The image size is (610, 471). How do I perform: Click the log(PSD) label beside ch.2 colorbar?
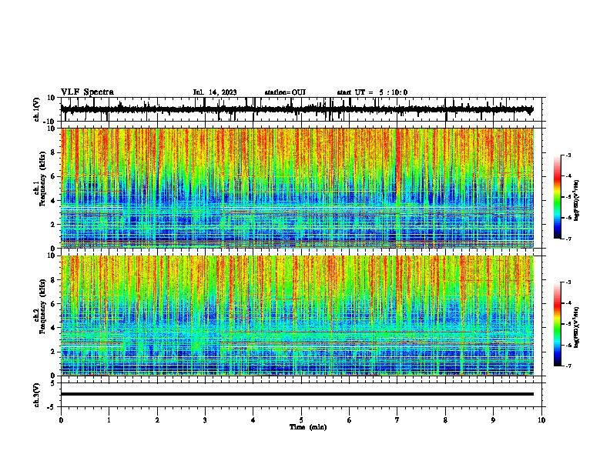[577, 328]
